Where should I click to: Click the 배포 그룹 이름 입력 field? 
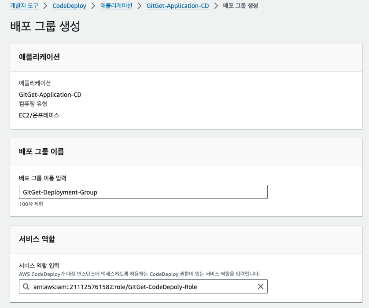coord(143,192)
